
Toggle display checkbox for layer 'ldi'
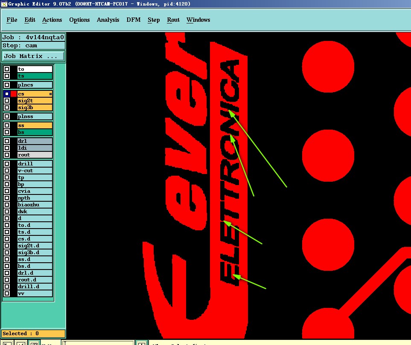[x=7, y=148]
